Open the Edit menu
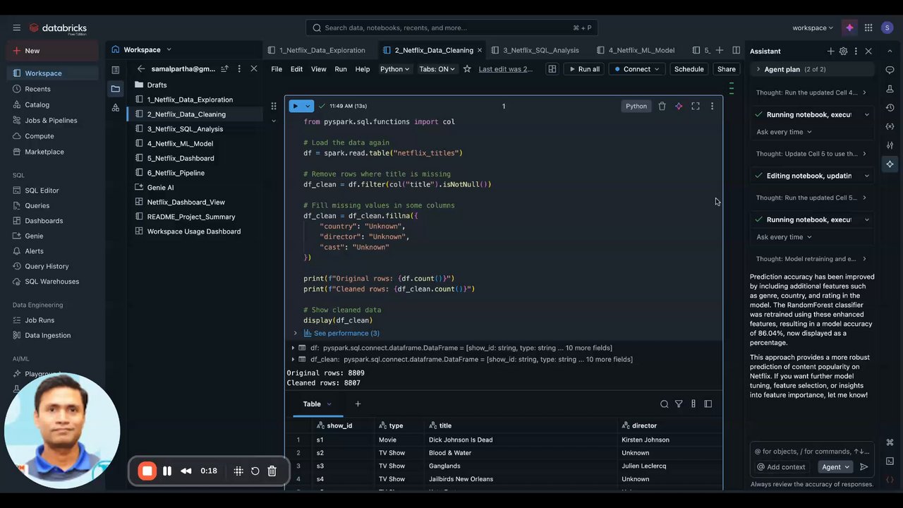This screenshot has width=903, height=508. tap(296, 69)
